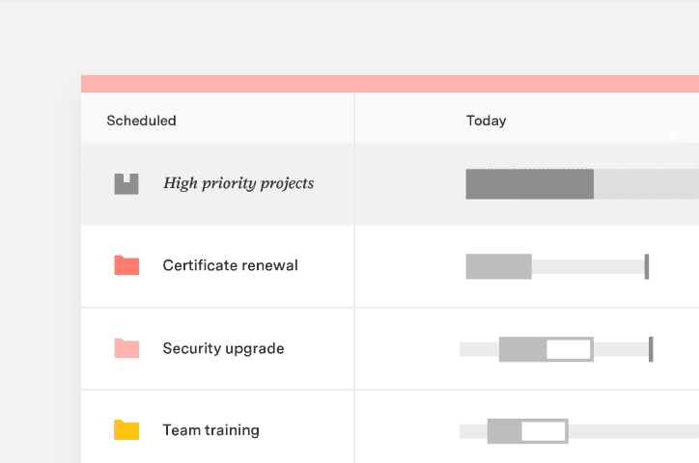
Task: Click the Certificate renewal deadline marker
Action: pyautogui.click(x=647, y=266)
